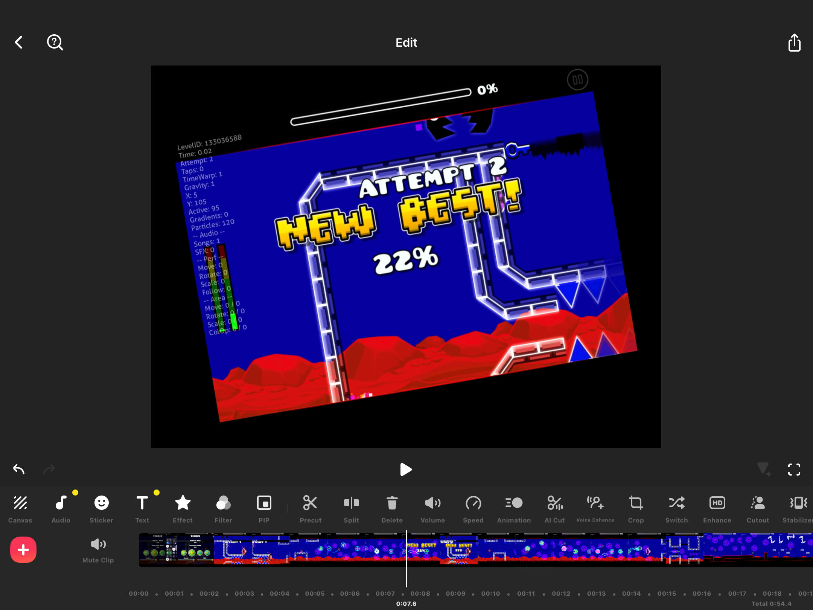Screen dimensions: 813x610
Task: Adjust clip Volume
Action: coord(433,509)
